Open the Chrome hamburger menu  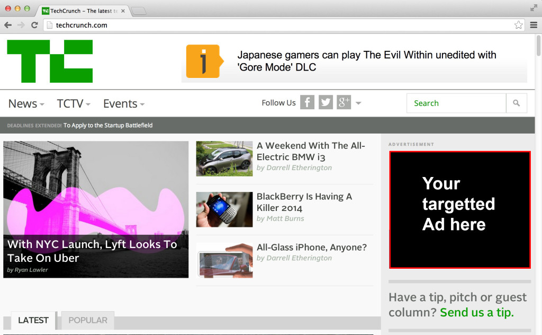(534, 25)
